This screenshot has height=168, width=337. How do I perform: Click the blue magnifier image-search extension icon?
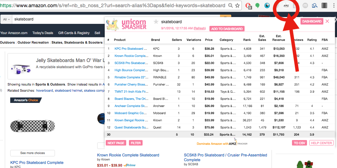(315, 5)
